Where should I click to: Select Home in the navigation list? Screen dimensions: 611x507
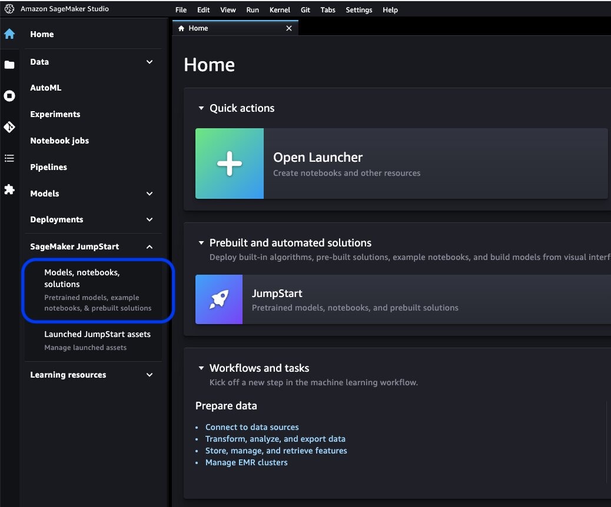(42, 34)
